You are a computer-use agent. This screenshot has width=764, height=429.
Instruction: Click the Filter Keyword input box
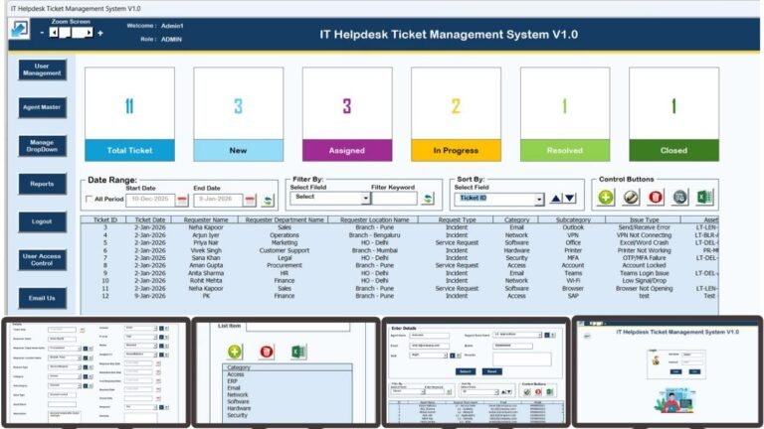point(394,198)
